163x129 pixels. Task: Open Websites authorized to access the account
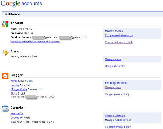[x=35, y=42]
